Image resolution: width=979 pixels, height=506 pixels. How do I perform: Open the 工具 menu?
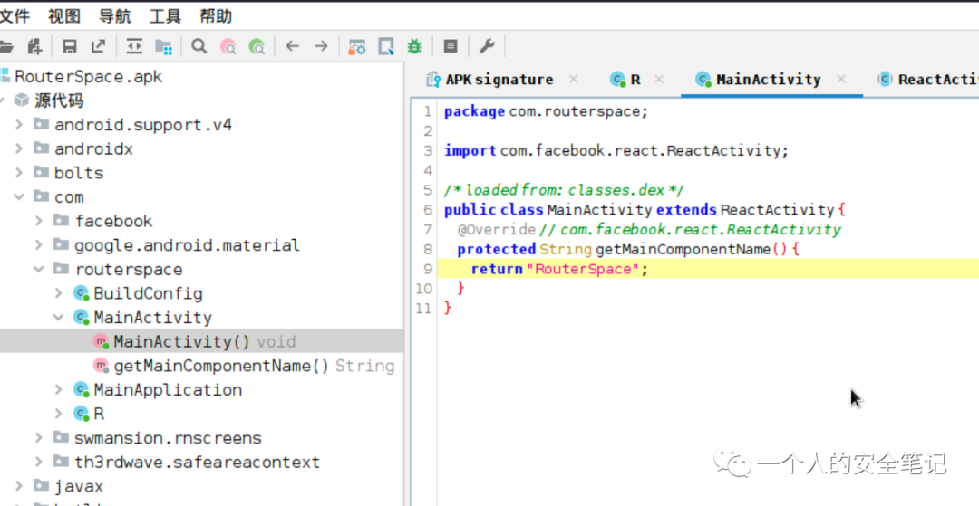point(166,16)
